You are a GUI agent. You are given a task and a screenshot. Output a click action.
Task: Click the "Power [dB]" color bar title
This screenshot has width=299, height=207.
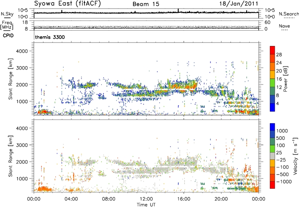pos(285,79)
